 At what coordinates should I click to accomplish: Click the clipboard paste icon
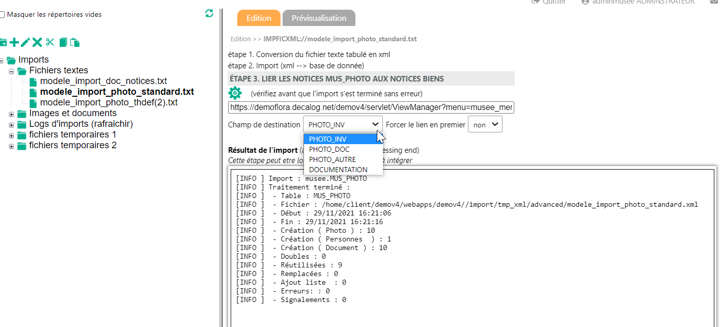(x=75, y=42)
